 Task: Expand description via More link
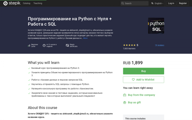(x=85, y=38)
